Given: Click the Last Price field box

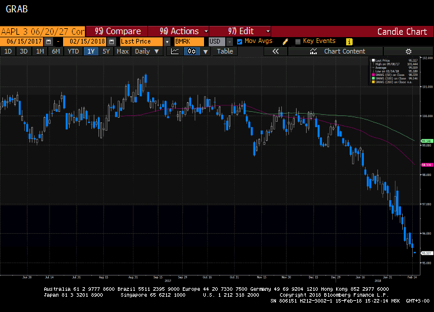Looking at the screenshot, I should coord(142,42).
